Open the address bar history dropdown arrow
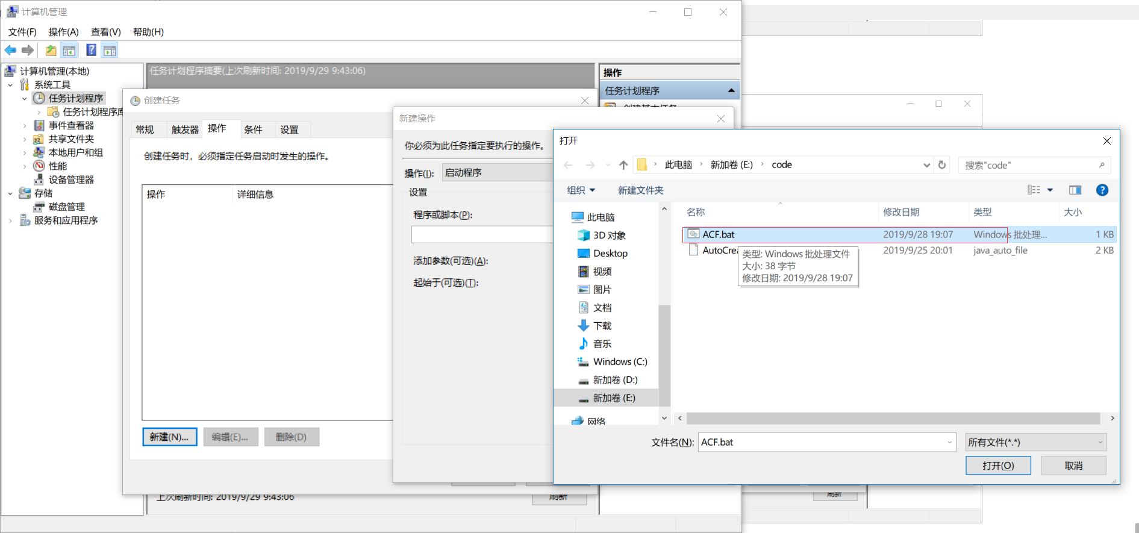 tap(926, 165)
